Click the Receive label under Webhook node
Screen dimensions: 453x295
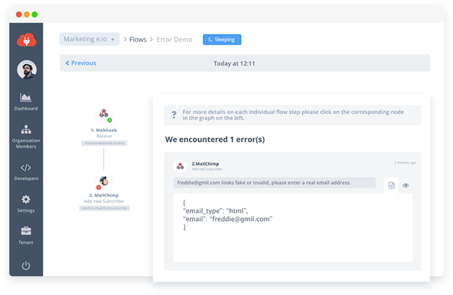click(104, 136)
